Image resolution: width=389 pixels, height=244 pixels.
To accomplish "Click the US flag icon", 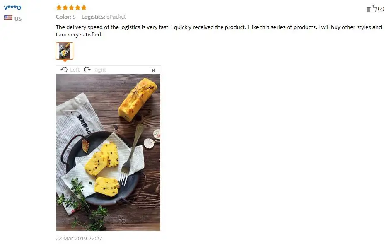I will coord(8,17).
